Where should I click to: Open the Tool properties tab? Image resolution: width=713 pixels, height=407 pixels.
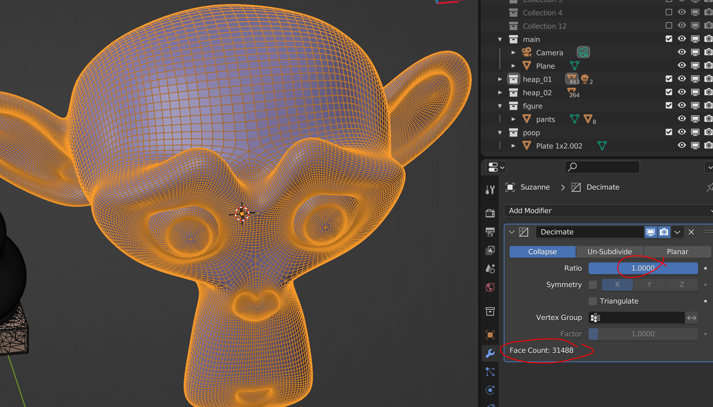[x=490, y=190]
